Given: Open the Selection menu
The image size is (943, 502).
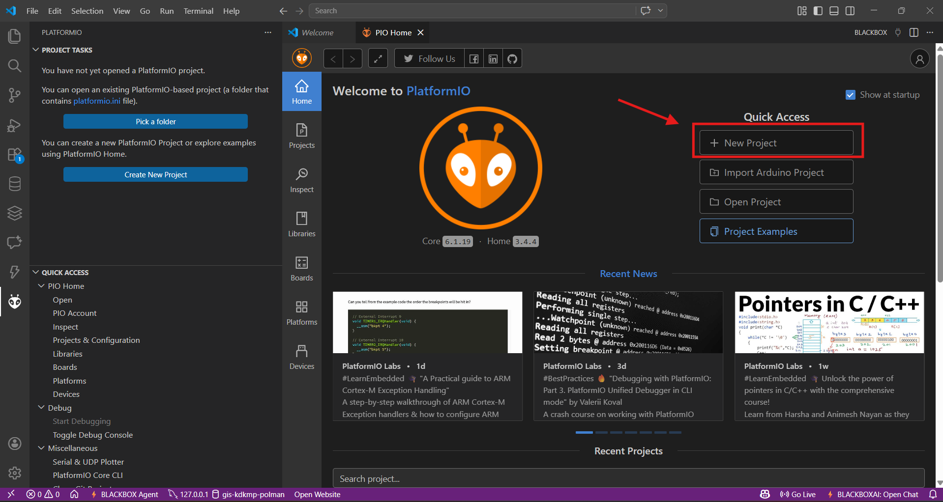Looking at the screenshot, I should click(87, 11).
